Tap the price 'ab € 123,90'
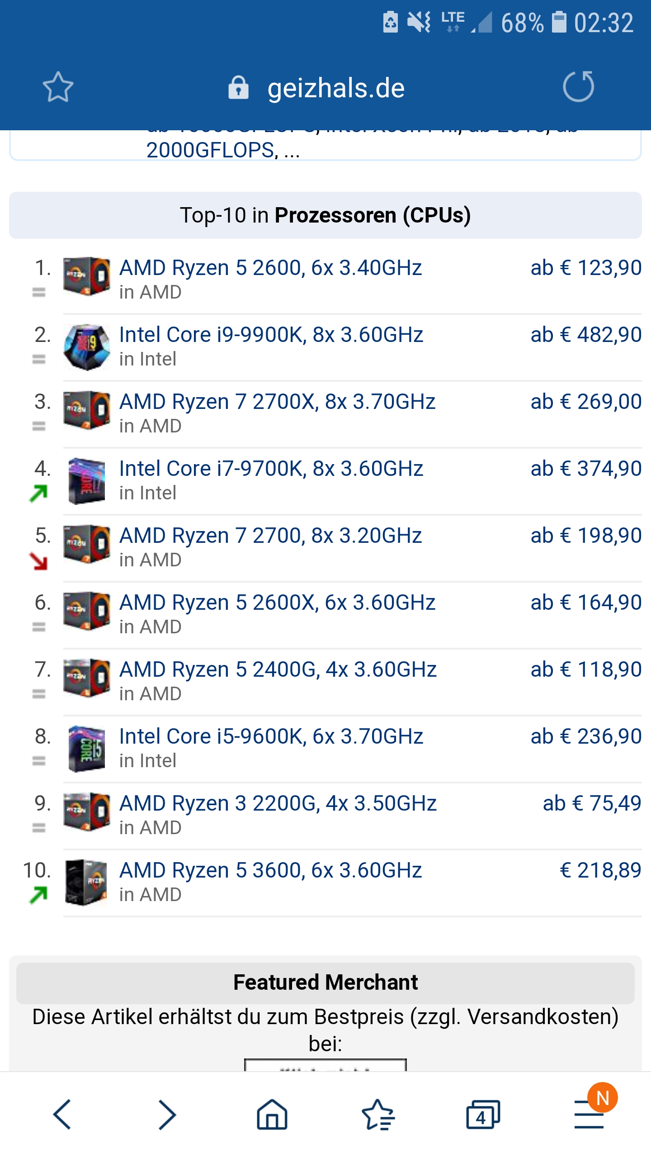 [584, 268]
